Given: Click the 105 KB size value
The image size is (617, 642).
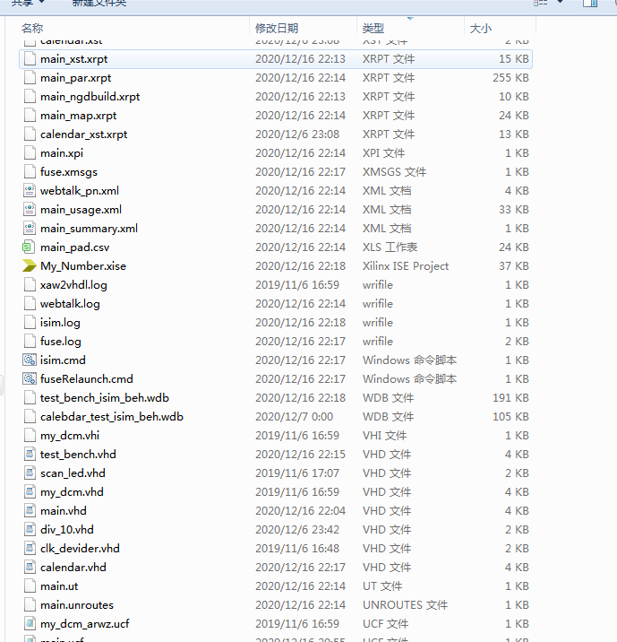Looking at the screenshot, I should (x=510, y=417).
